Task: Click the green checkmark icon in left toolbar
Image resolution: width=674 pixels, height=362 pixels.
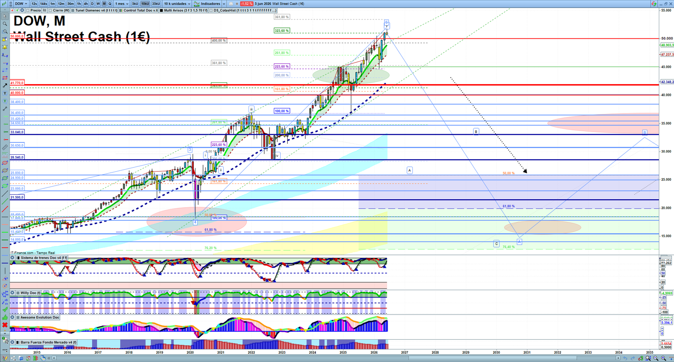Action: [x=5, y=309]
